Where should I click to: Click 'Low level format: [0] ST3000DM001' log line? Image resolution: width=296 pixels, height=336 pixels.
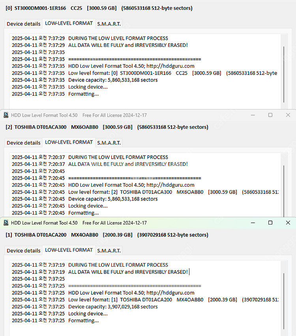pos(144,73)
